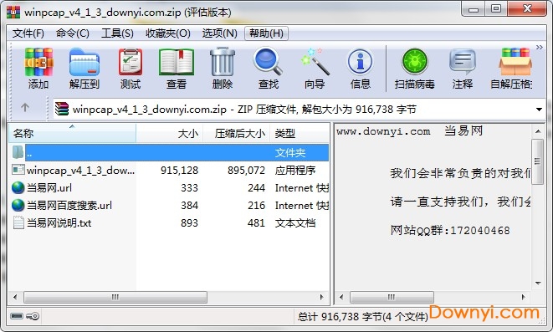Open the 命令(C) menu
Screen dimensions: 553x332
click(72, 33)
